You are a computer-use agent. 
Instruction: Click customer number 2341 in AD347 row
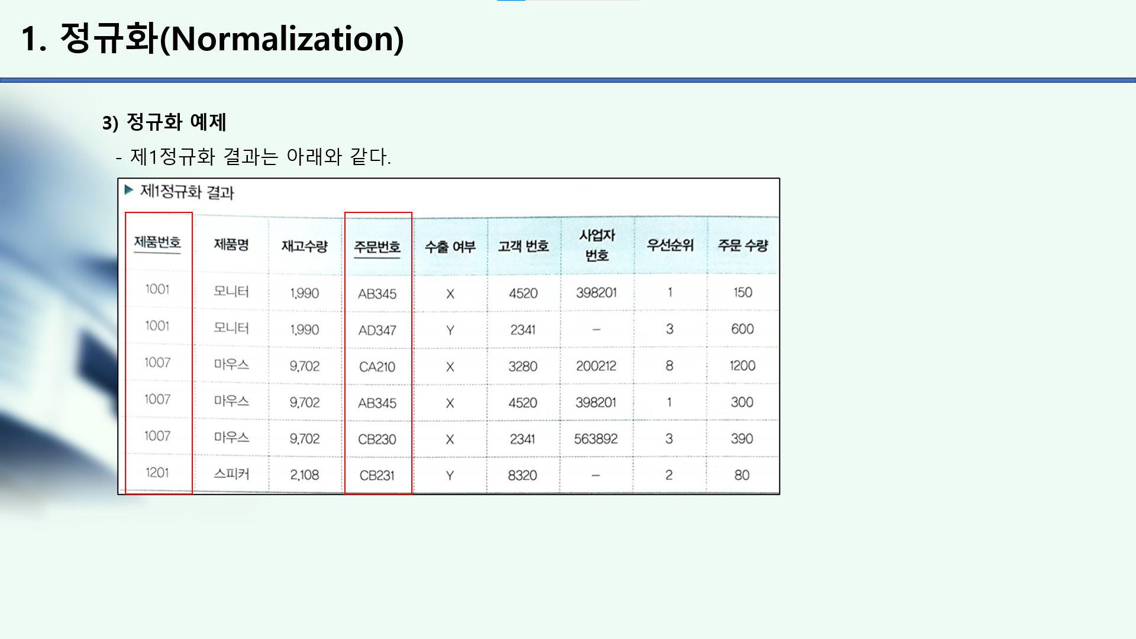coord(523,330)
